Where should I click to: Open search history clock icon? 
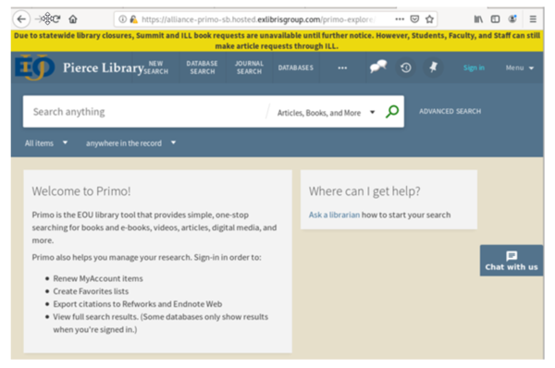coord(406,67)
